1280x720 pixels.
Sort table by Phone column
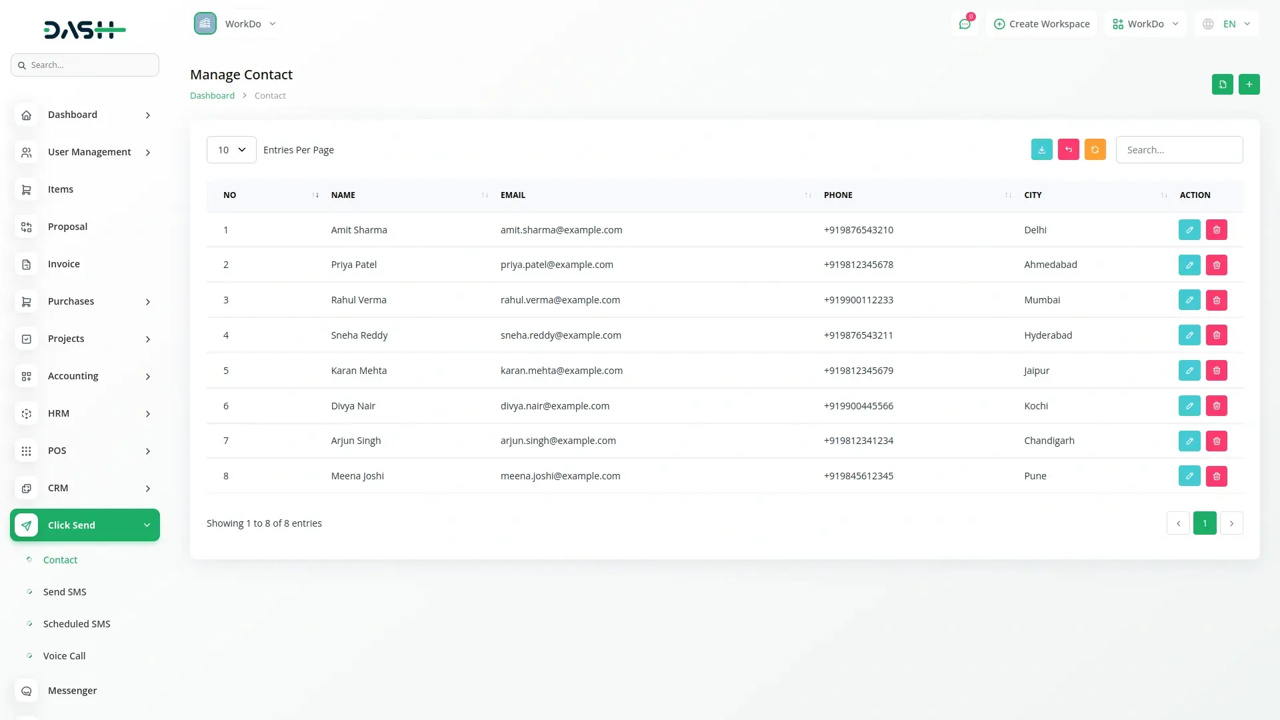click(838, 195)
